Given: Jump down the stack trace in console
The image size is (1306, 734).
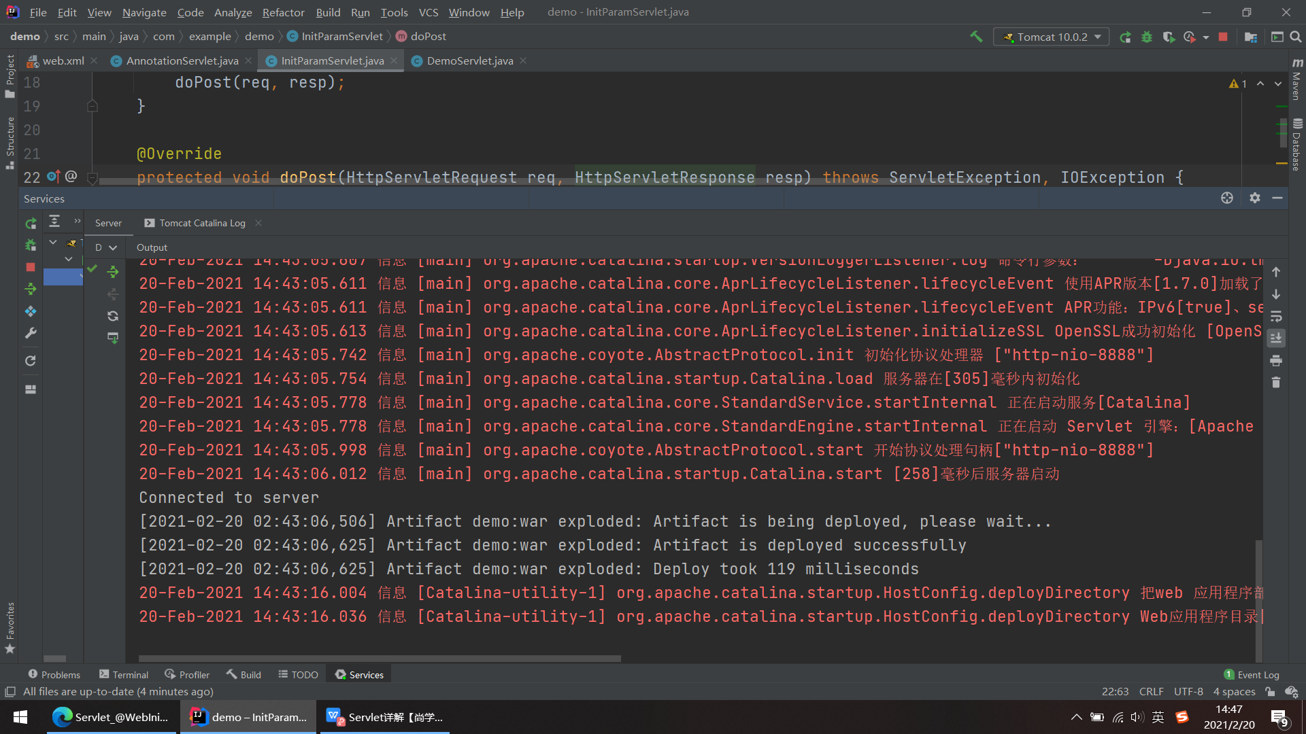Looking at the screenshot, I should (1276, 294).
